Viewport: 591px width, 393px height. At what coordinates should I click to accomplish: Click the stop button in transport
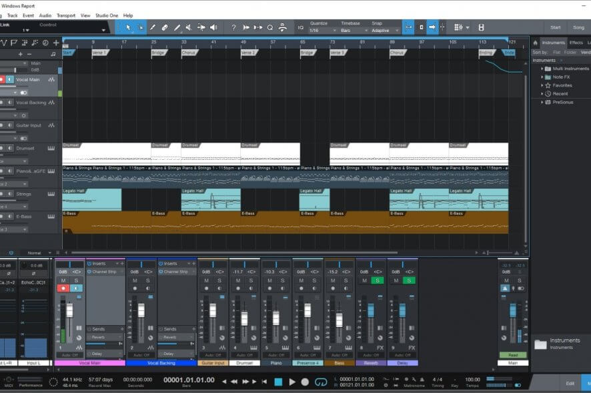pos(278,382)
